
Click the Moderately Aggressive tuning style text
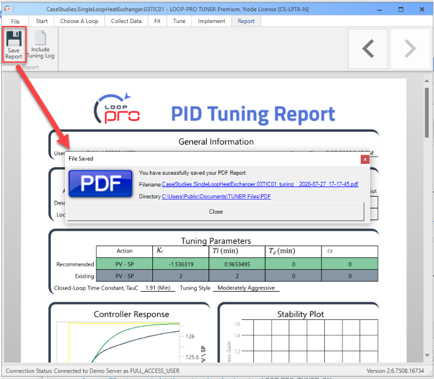(246, 287)
